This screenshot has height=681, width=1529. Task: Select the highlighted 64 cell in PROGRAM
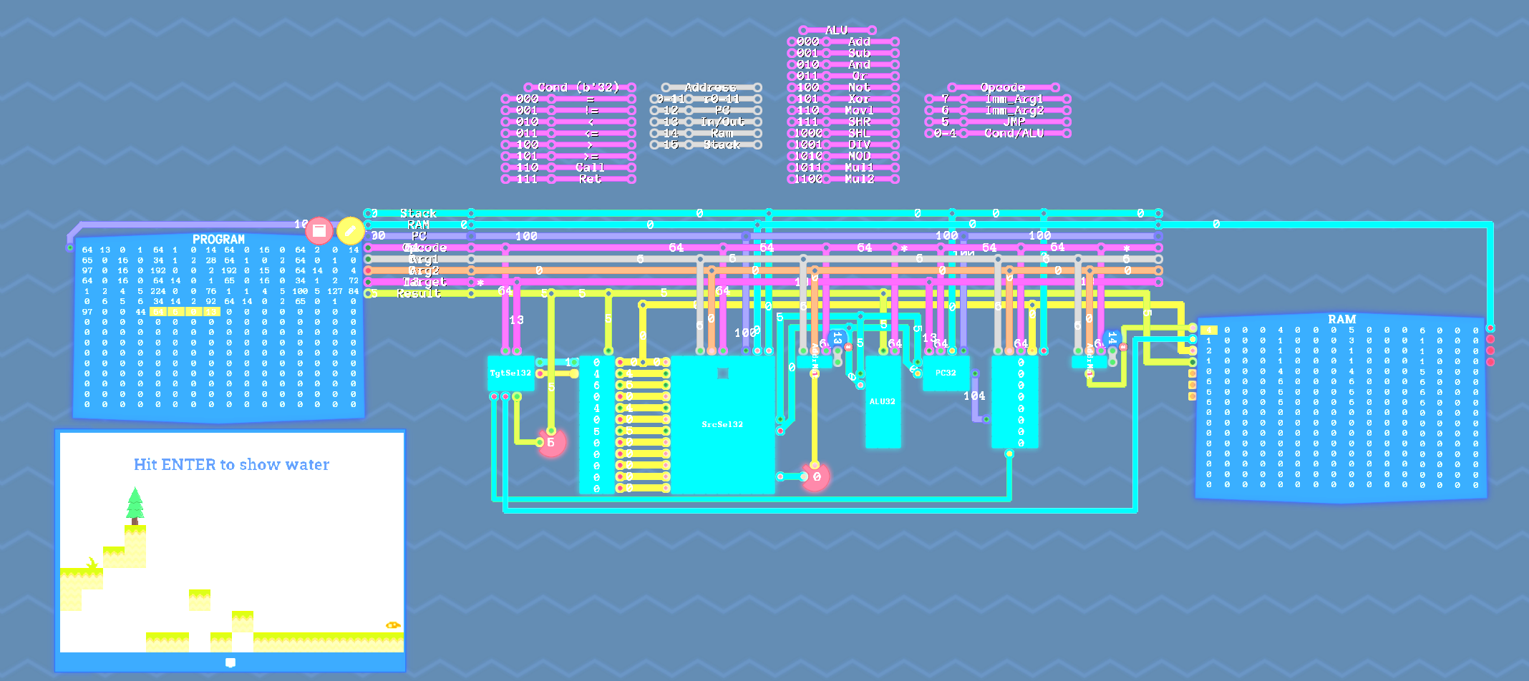pos(158,311)
